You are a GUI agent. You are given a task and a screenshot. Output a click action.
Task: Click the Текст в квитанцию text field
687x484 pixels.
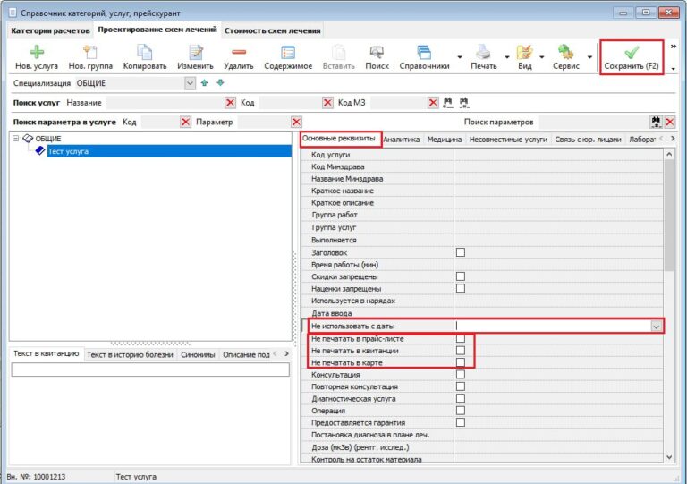point(150,369)
